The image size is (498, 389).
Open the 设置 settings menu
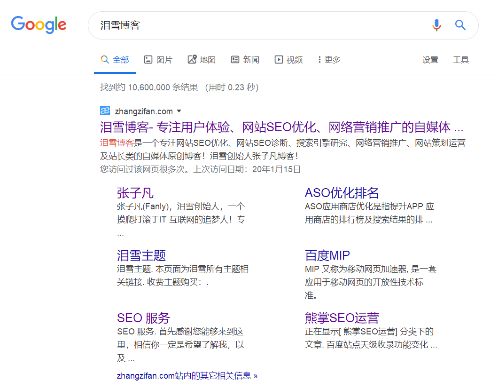430,60
